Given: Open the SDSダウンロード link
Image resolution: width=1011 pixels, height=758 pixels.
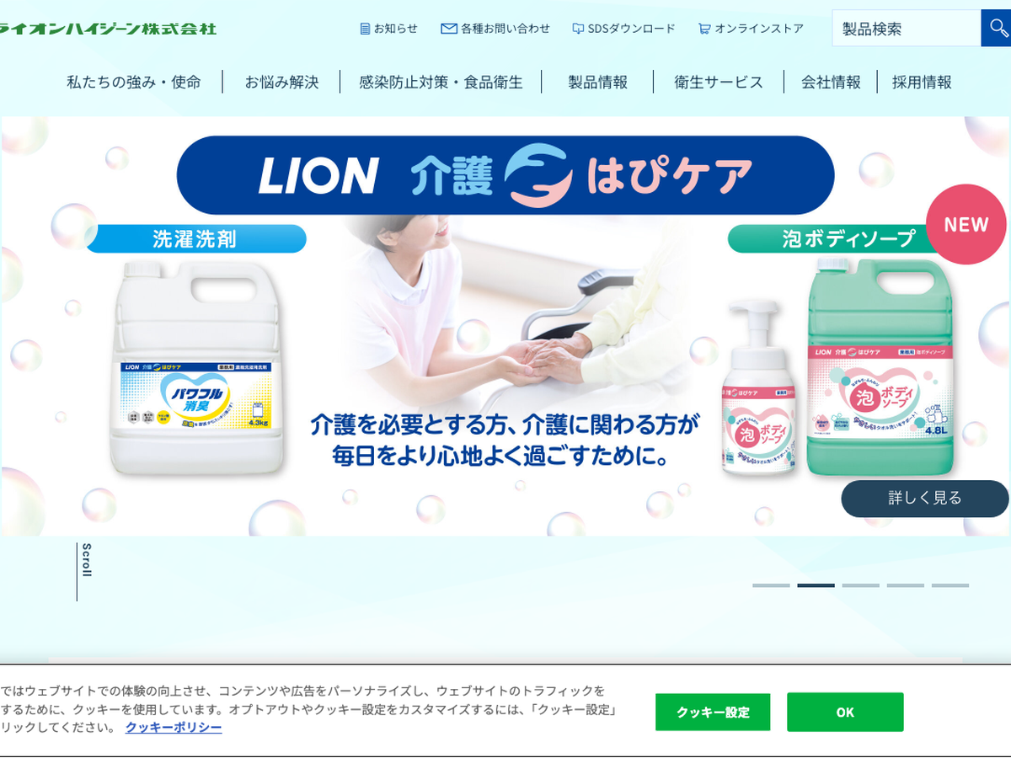Looking at the screenshot, I should click(x=623, y=29).
